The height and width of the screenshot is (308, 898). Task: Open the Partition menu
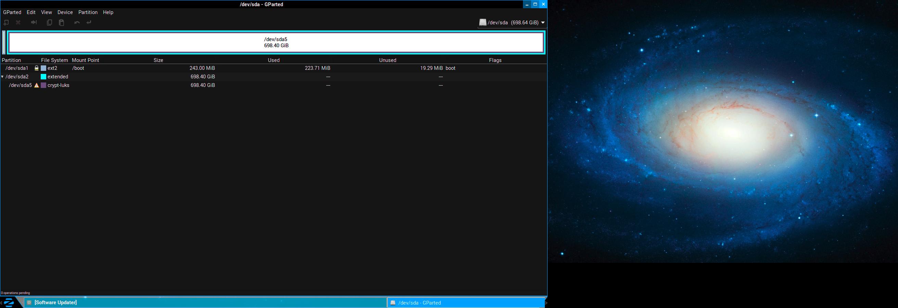(88, 12)
